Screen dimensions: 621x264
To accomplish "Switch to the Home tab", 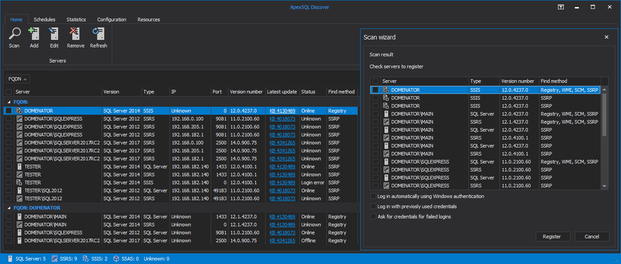I will pyautogui.click(x=16, y=19).
